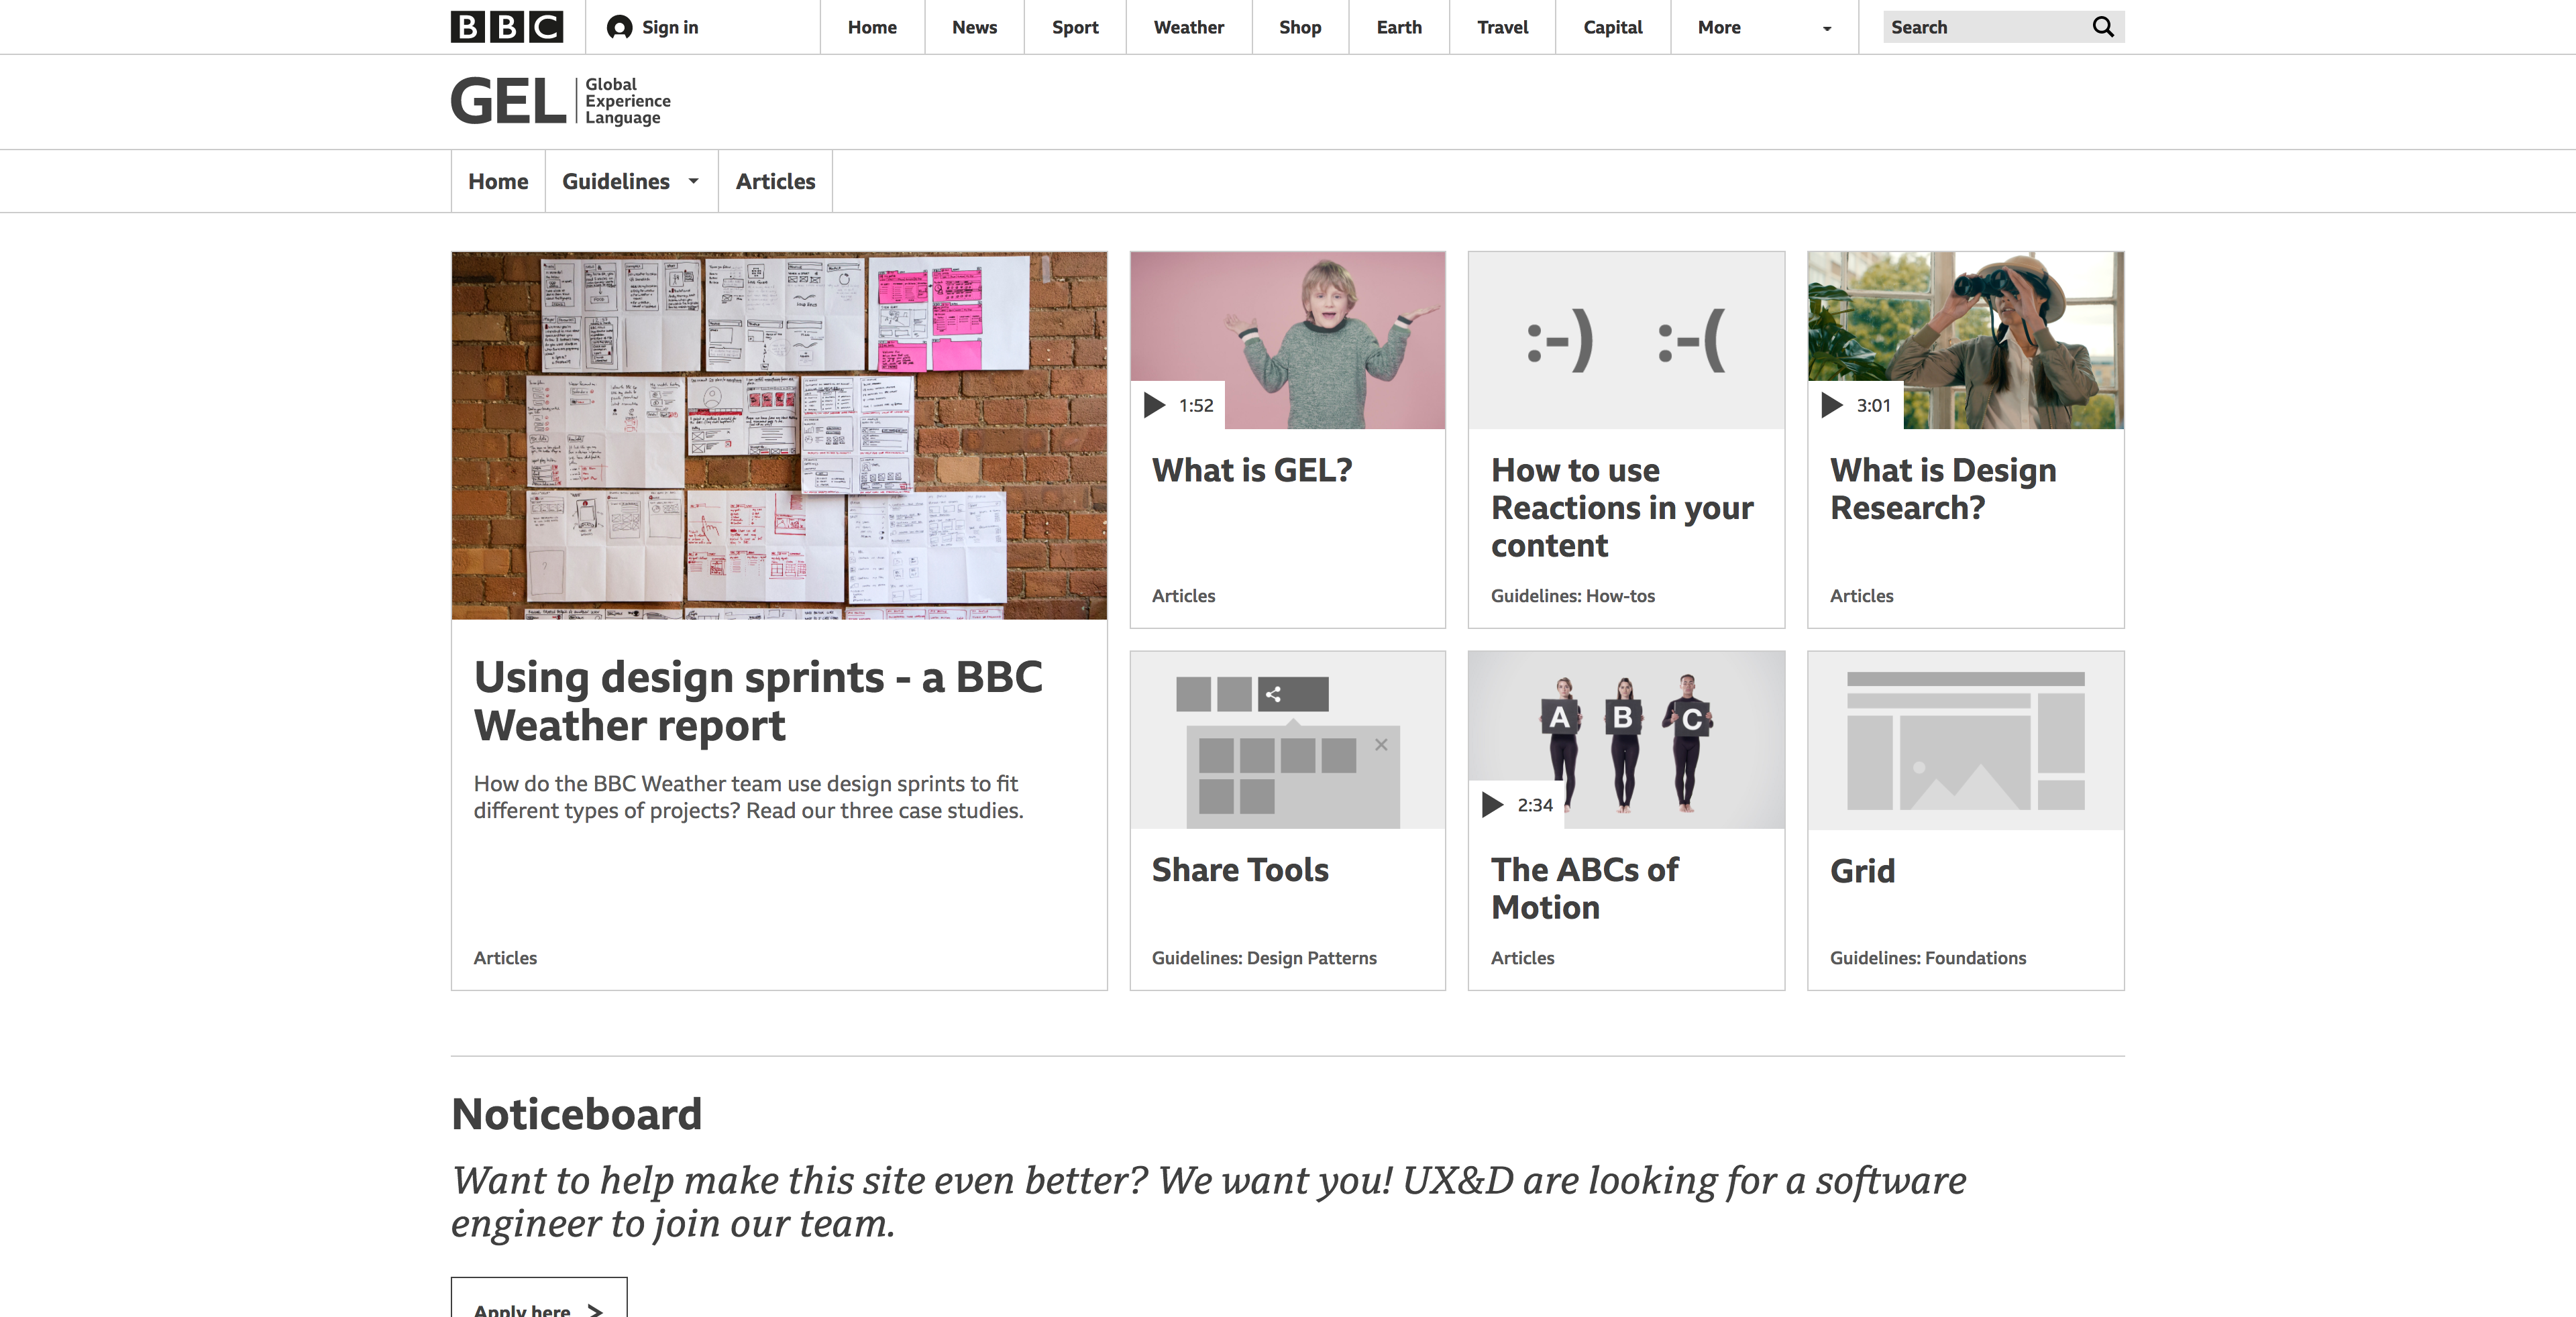Open the ABC dancers thumbnail

(1626, 740)
